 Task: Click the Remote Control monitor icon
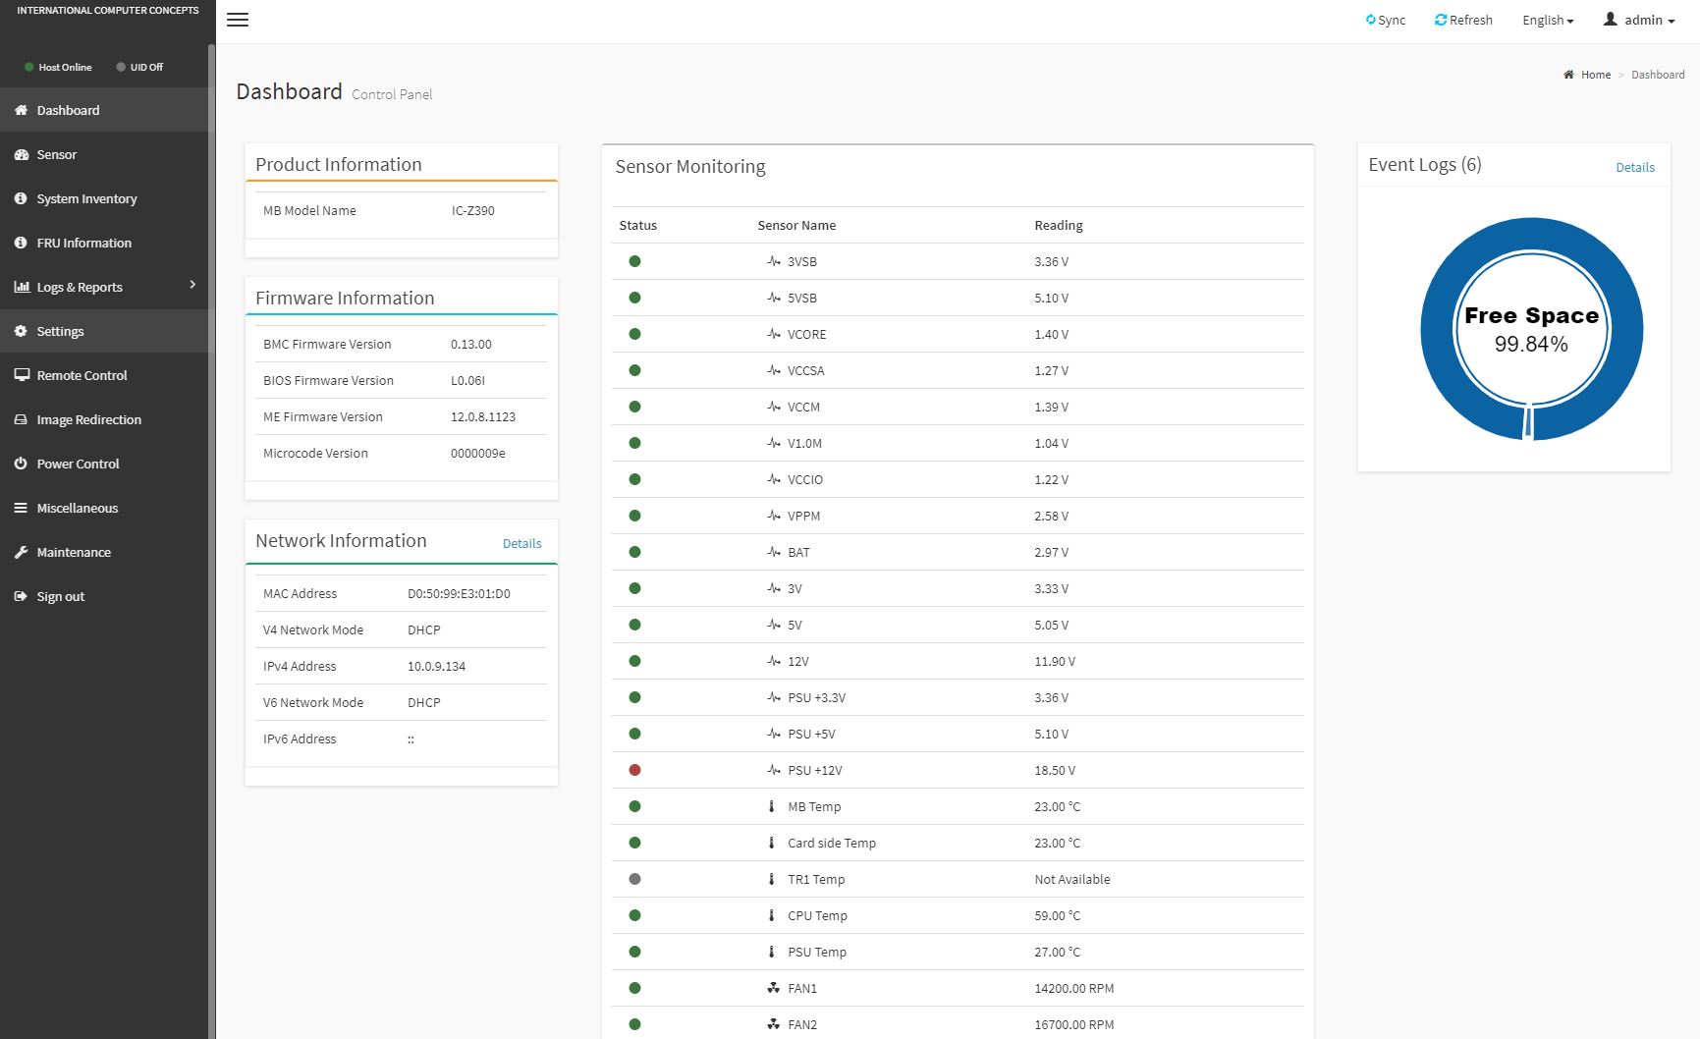pos(21,375)
